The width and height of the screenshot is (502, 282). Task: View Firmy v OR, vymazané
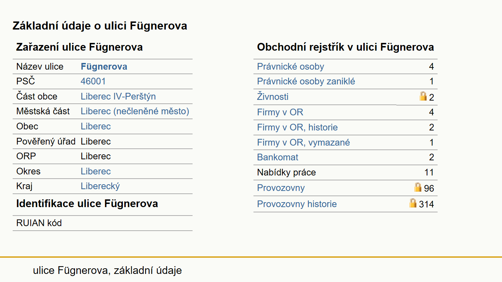303,142
